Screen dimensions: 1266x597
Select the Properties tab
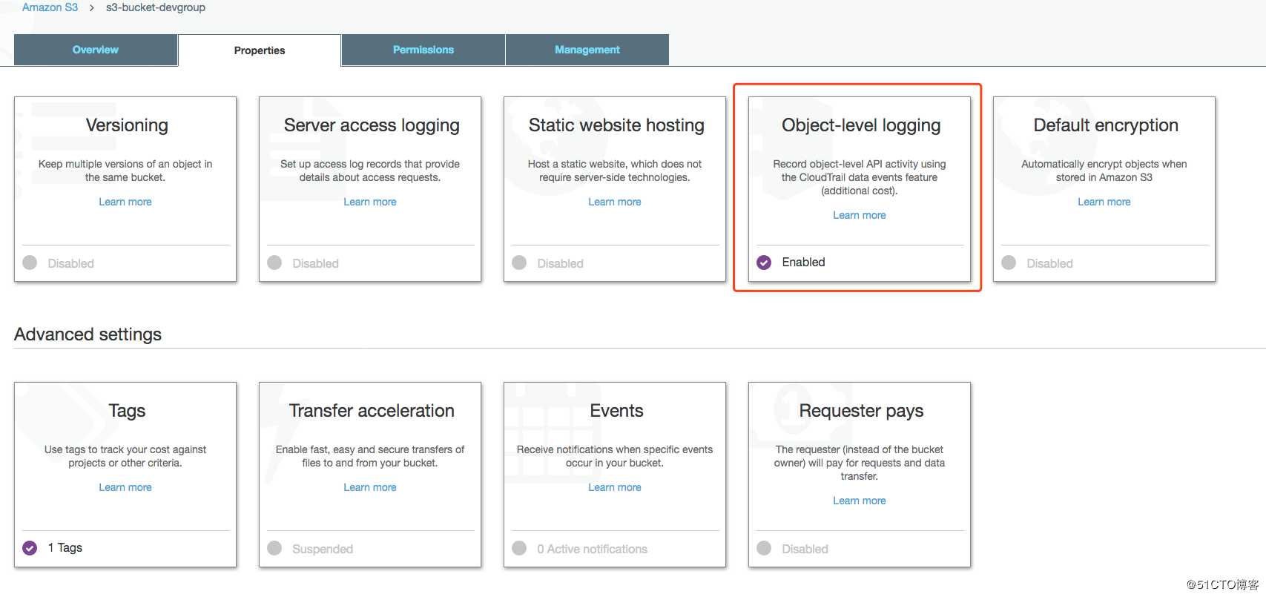tap(260, 50)
